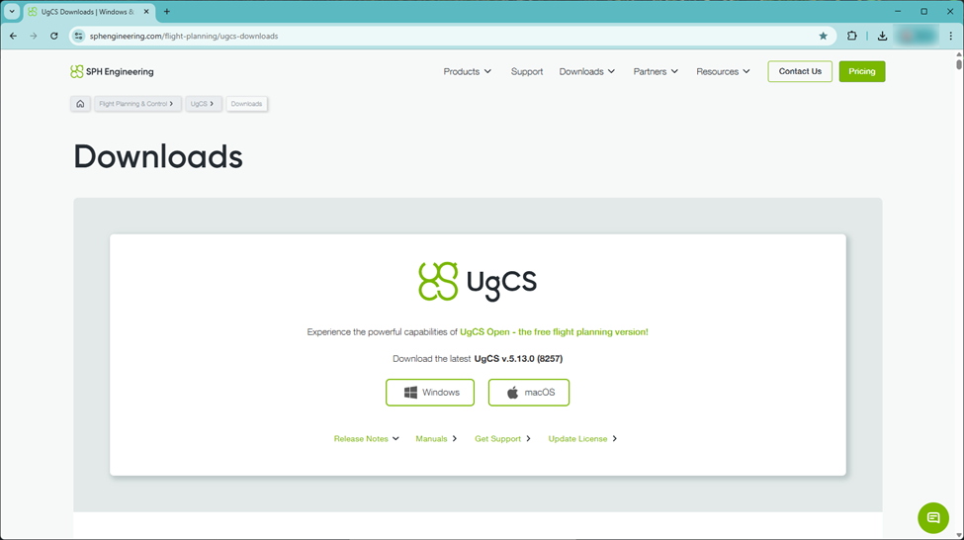This screenshot has height=540, width=964.
Task: Bookmark this page with the star icon
Action: [824, 36]
